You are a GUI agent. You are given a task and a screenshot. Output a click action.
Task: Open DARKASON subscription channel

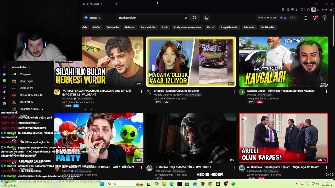[x=27, y=102]
